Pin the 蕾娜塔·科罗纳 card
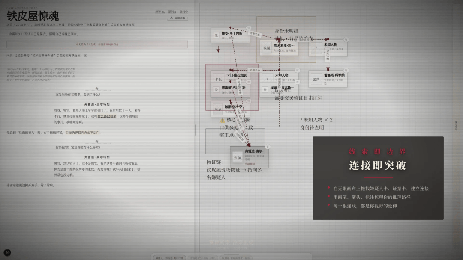 pyautogui.click(x=346, y=70)
